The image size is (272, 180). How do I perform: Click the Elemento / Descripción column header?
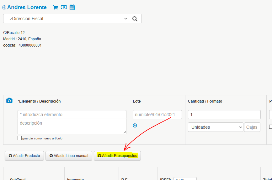[39, 101]
